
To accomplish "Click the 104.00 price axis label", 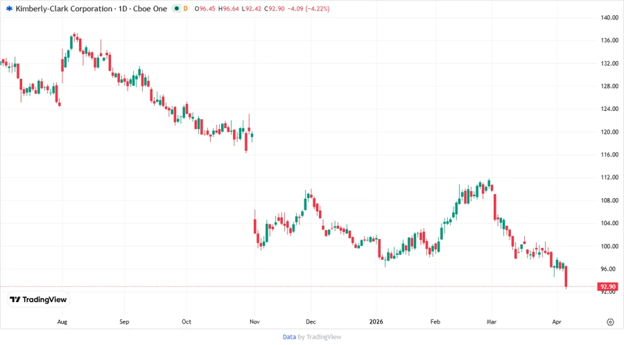I will coord(609,223).
